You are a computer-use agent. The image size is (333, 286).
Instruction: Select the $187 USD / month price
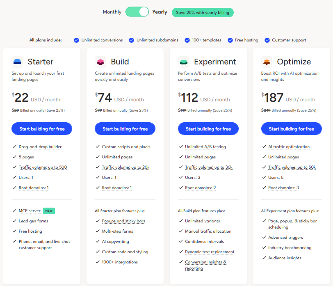[x=288, y=98]
